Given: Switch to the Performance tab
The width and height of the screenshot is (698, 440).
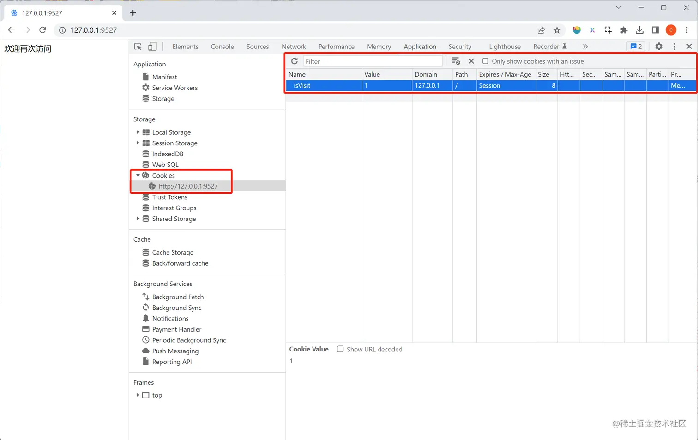Looking at the screenshot, I should click(x=336, y=47).
